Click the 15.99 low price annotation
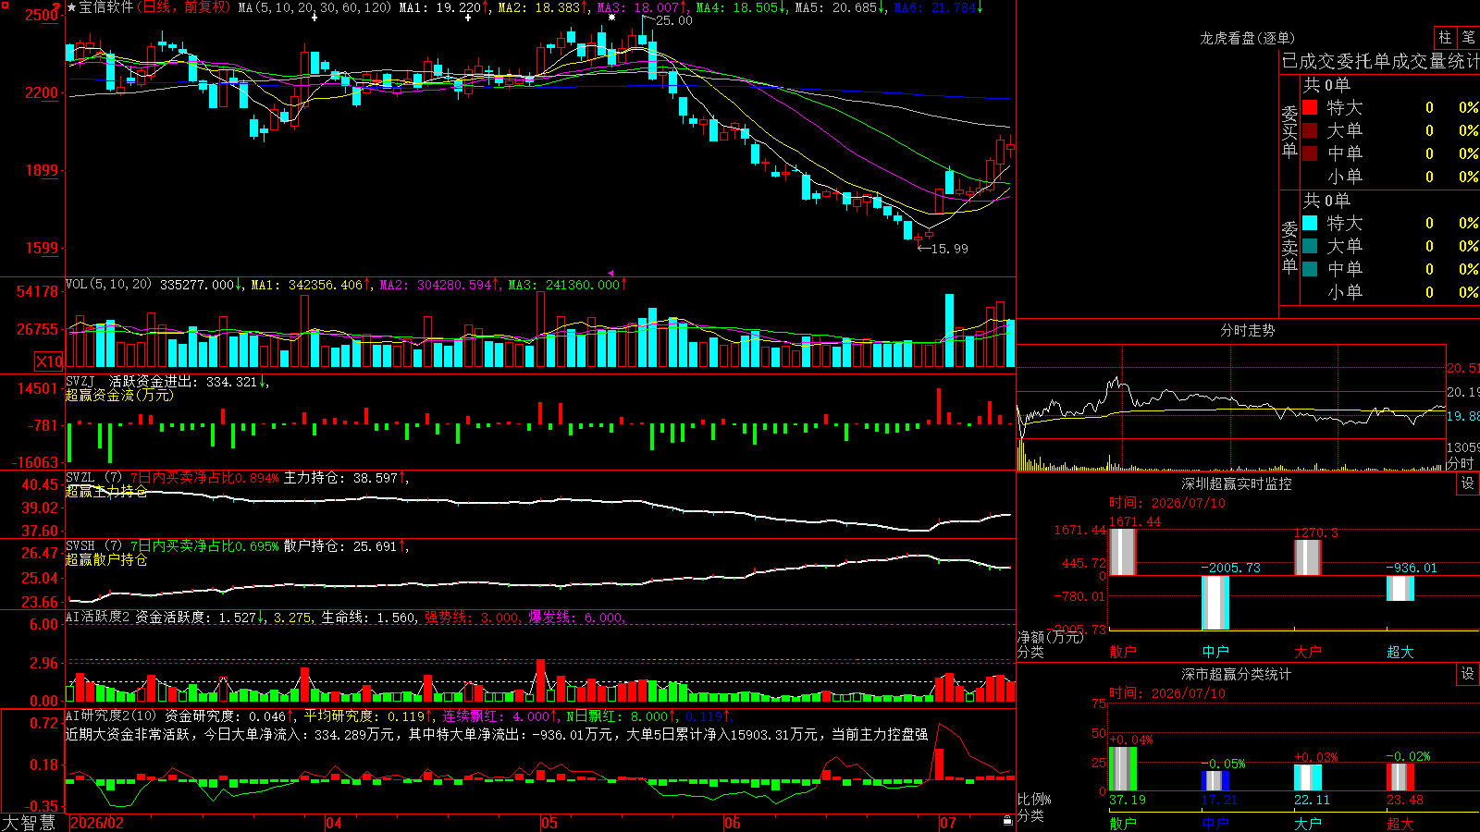Viewport: 1480px width, 832px height. point(950,249)
